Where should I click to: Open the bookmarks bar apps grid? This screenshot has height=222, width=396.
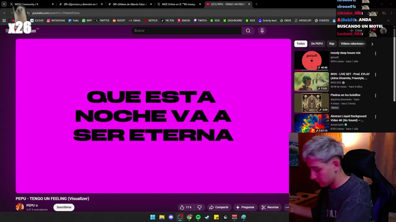(x=4, y=21)
